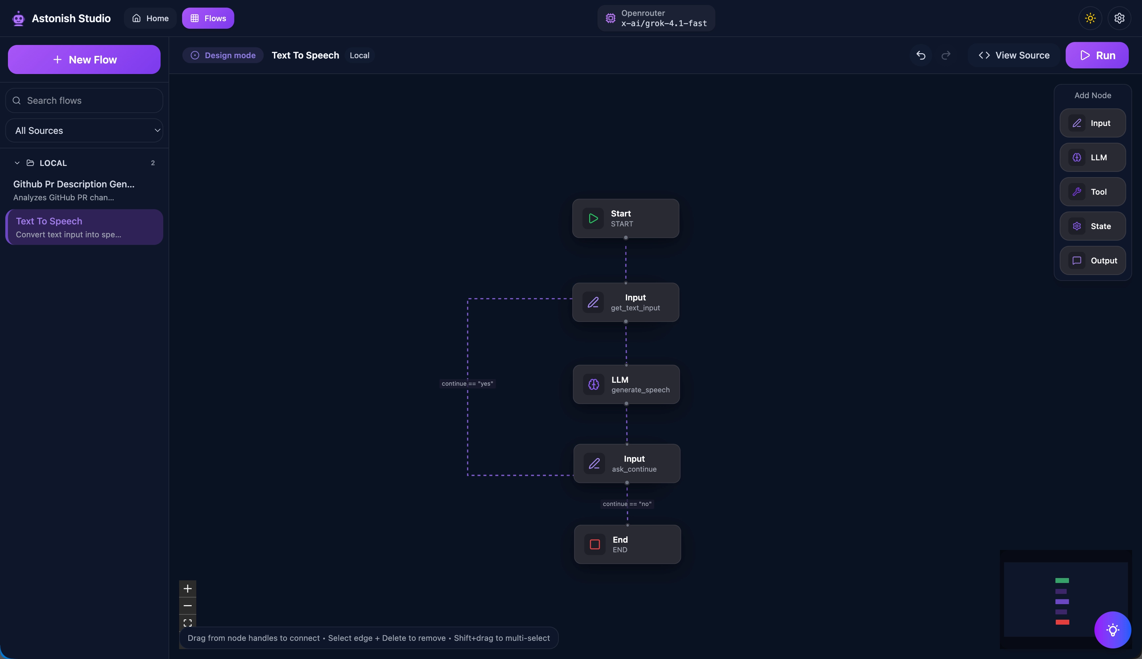Image resolution: width=1142 pixels, height=659 pixels.
Task: Click the undo arrow in the flow toolbar
Action: (x=921, y=55)
